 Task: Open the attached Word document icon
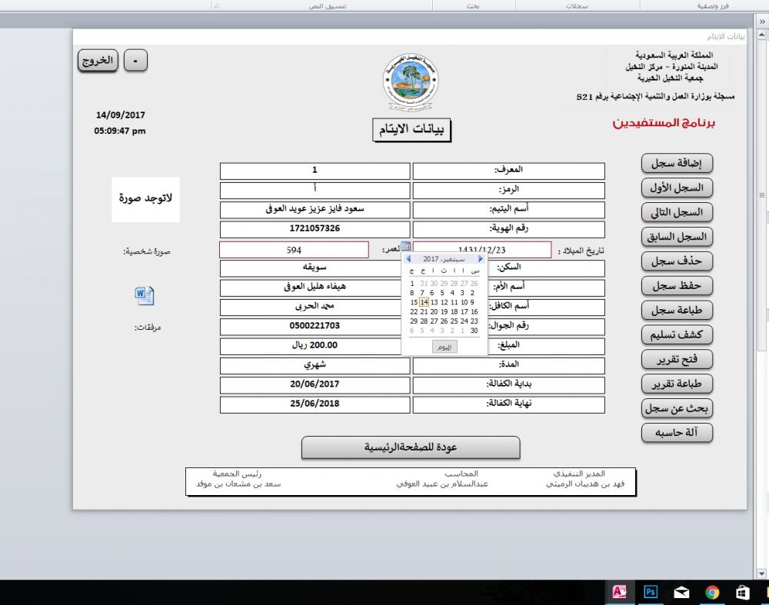(x=145, y=295)
